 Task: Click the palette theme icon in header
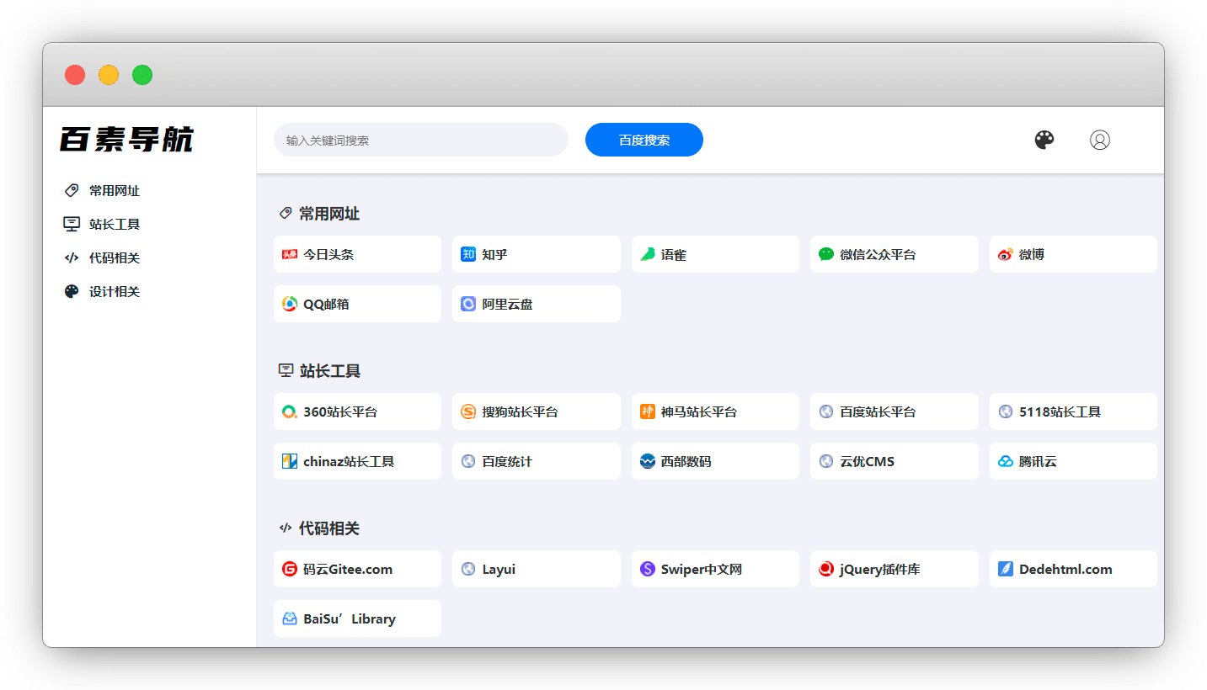[x=1044, y=140]
